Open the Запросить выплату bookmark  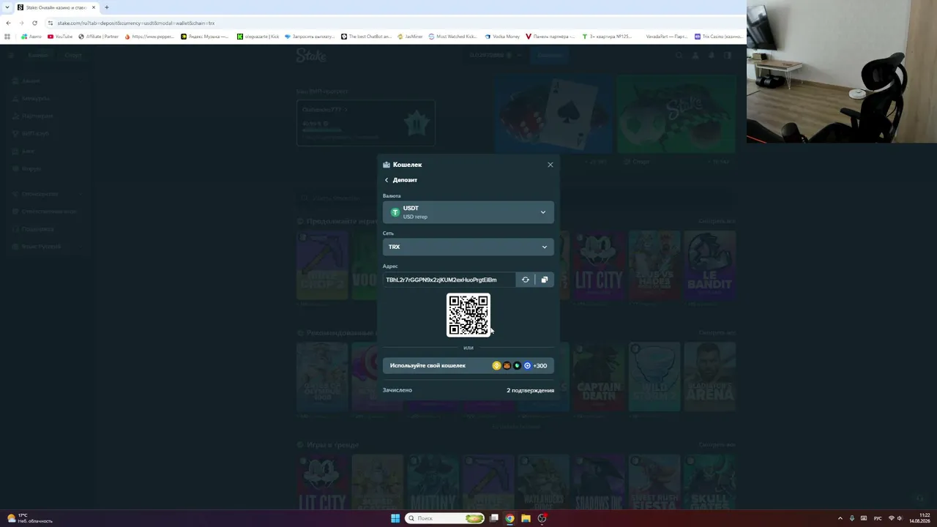coord(310,36)
